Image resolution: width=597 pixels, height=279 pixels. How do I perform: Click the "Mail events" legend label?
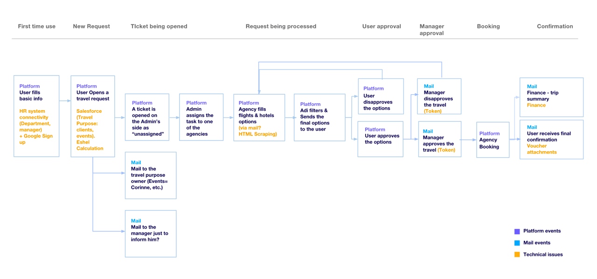coord(537,243)
